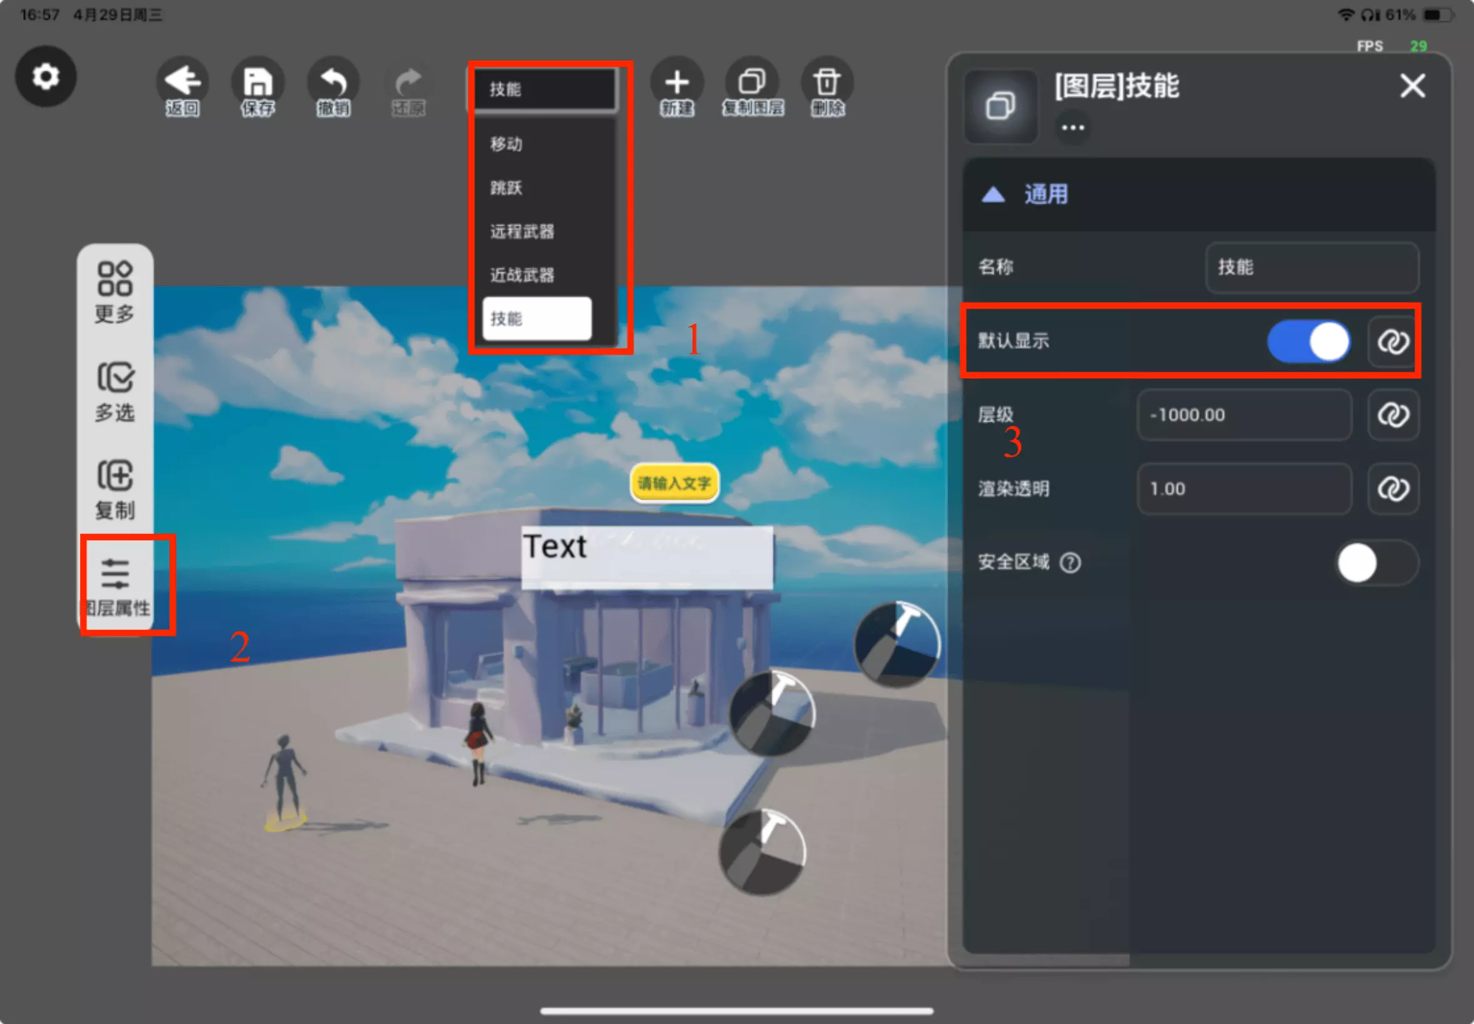Select 跳跃 in the layer list
Image resolution: width=1474 pixels, height=1024 pixels.
point(507,188)
